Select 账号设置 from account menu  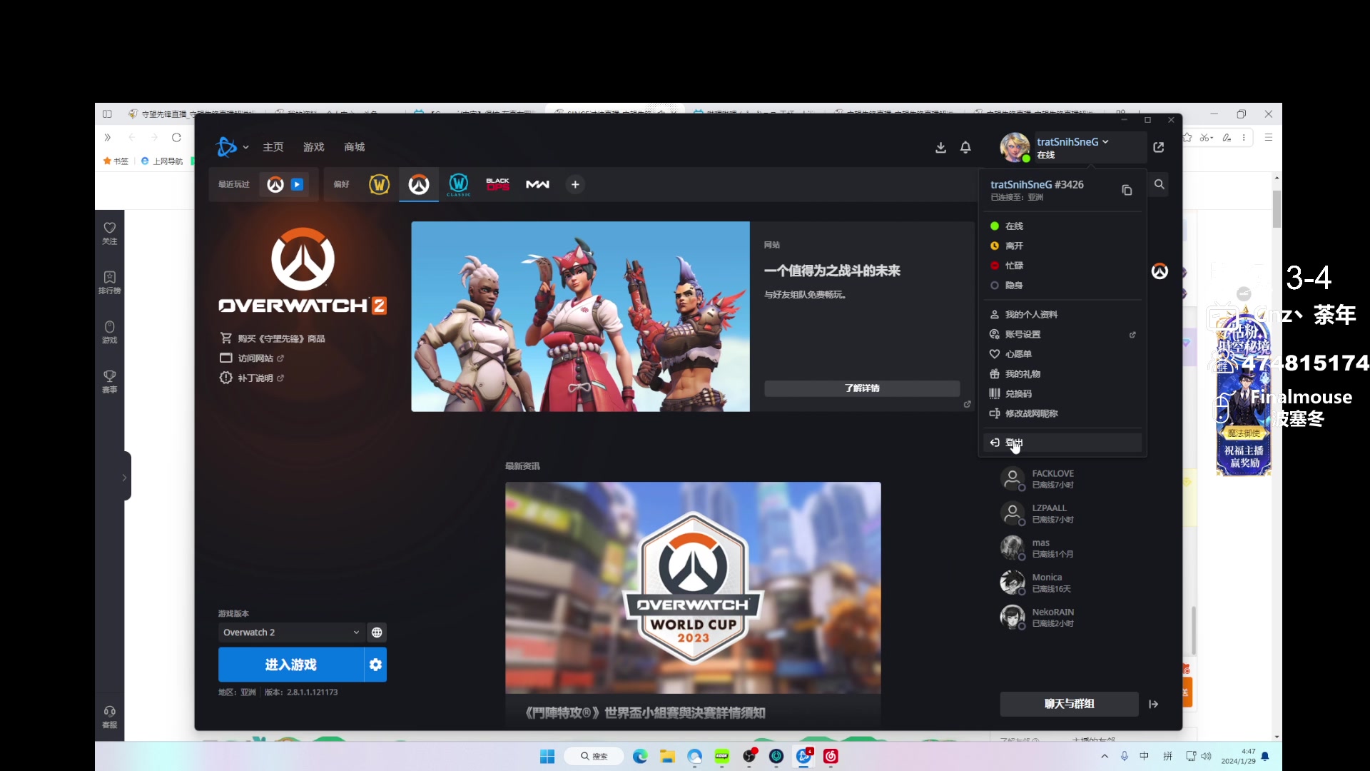click(x=1023, y=334)
